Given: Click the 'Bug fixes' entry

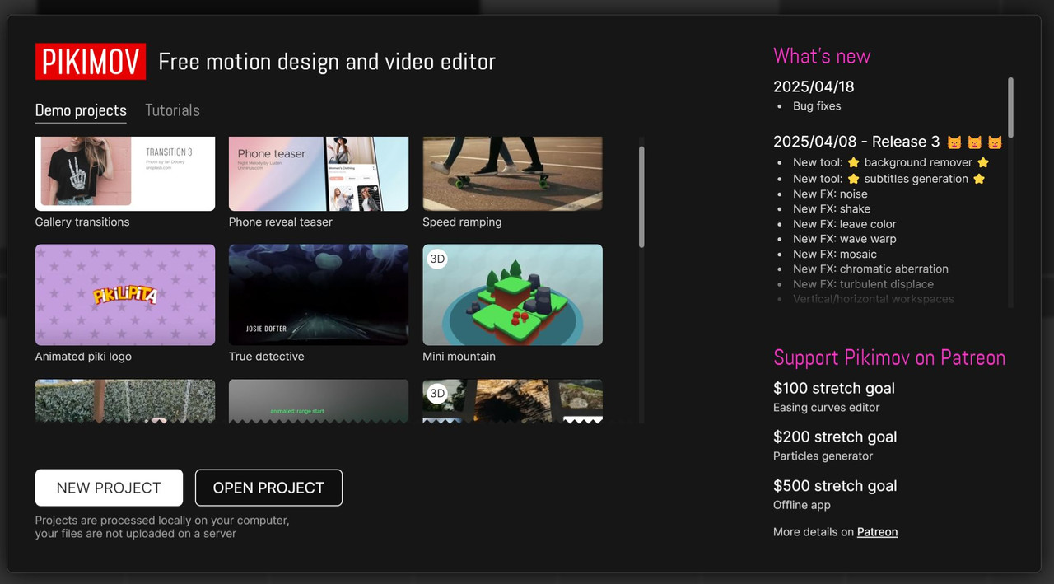Looking at the screenshot, I should tap(817, 106).
